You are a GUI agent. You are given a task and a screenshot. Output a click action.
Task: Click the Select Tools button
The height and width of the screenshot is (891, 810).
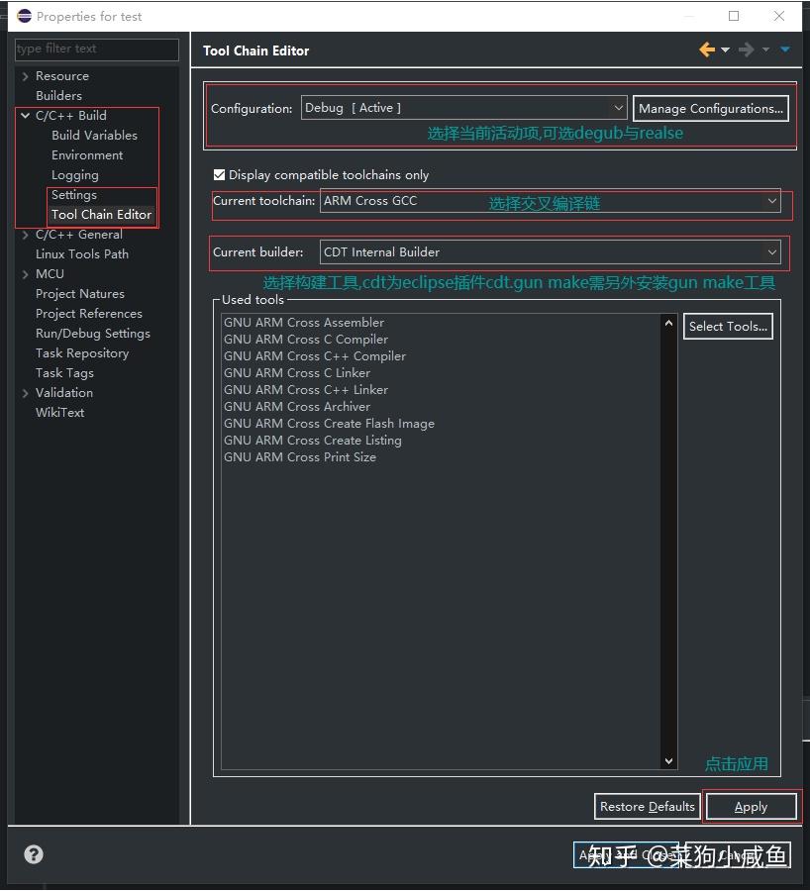click(728, 326)
